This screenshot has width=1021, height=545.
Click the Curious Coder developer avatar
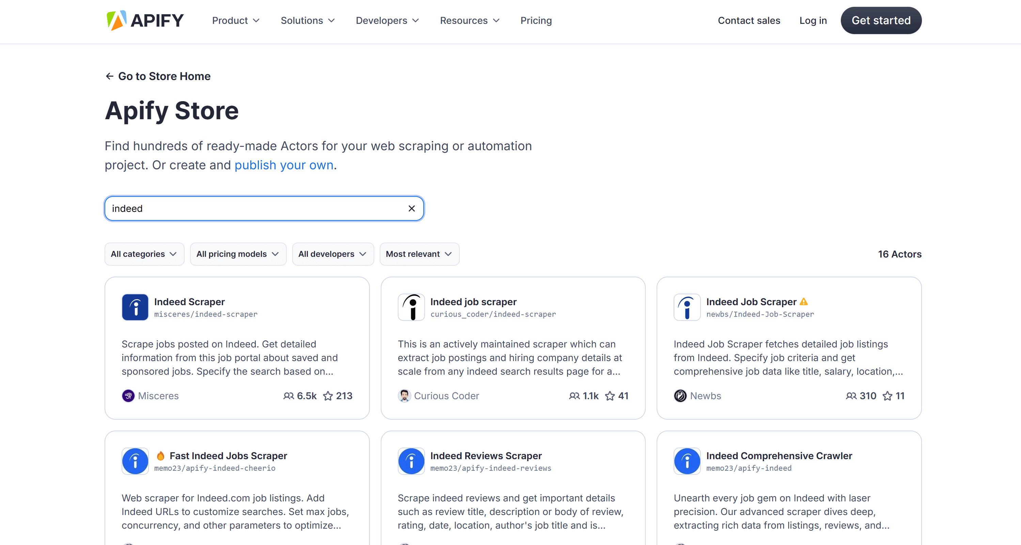pyautogui.click(x=404, y=395)
